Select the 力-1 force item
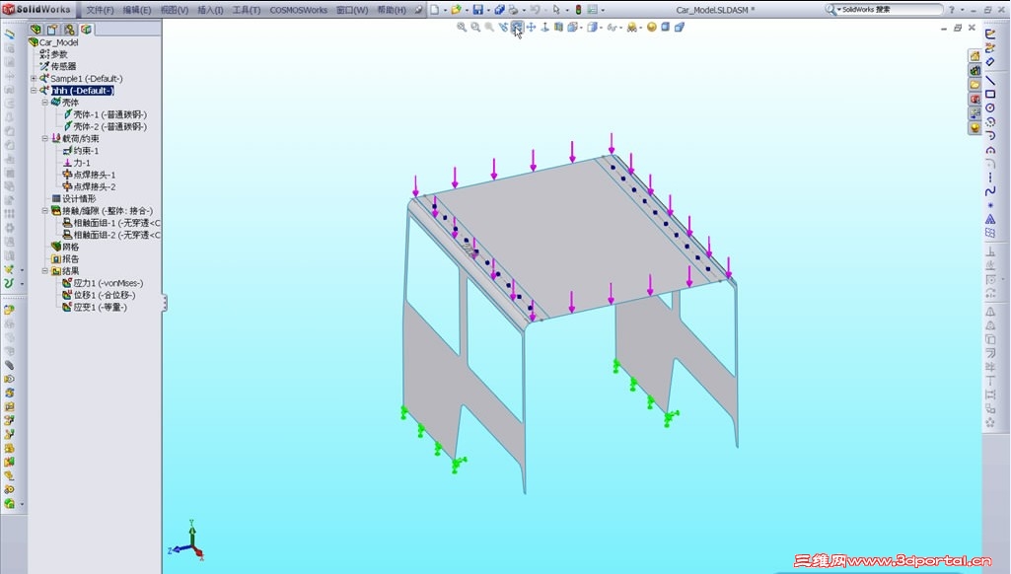1011x574 pixels. tap(76, 163)
